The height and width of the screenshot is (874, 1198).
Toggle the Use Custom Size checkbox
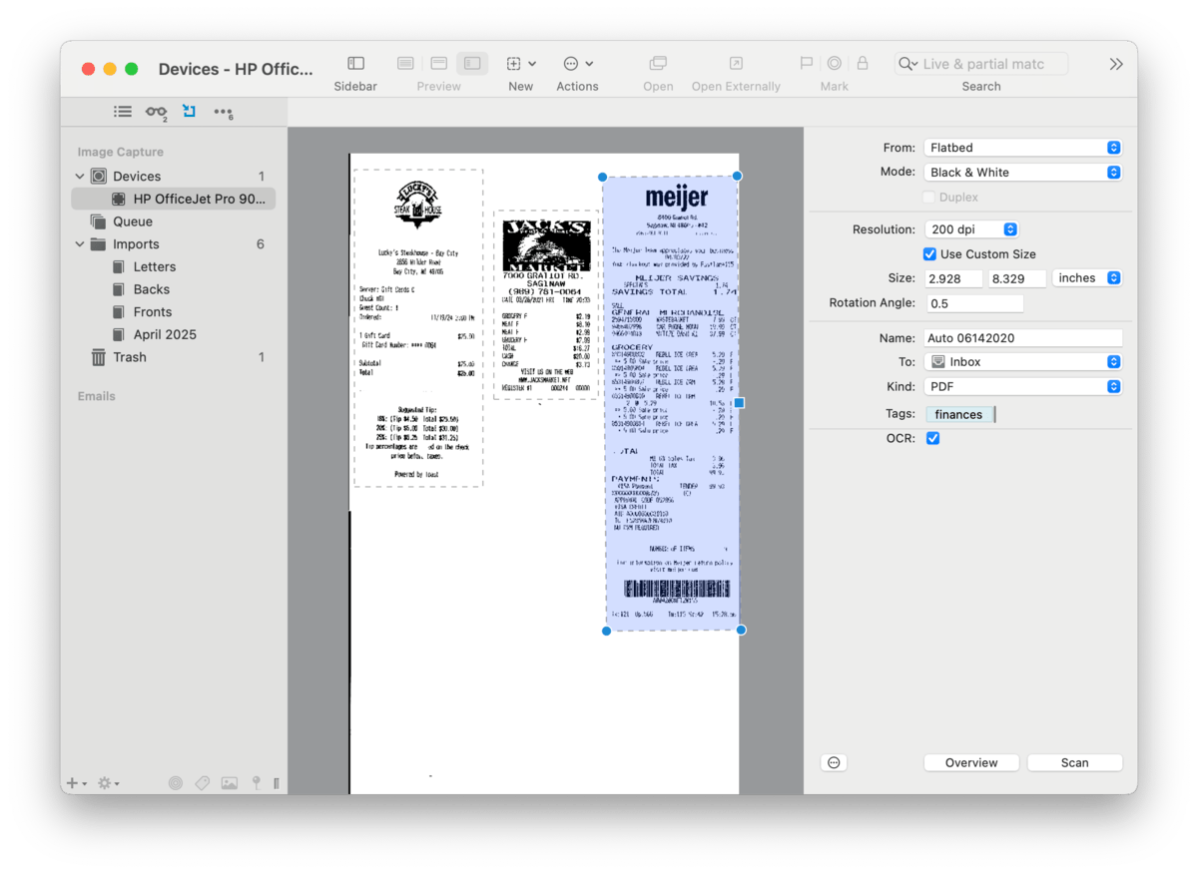[x=930, y=254]
